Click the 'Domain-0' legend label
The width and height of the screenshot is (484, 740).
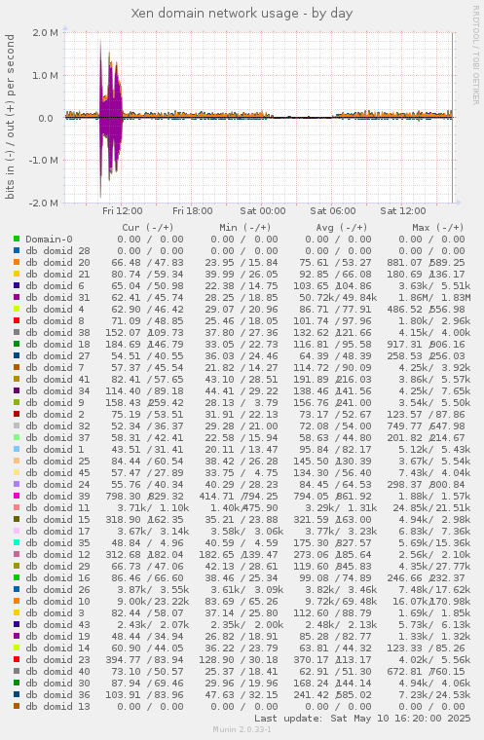pyautogui.click(x=49, y=240)
